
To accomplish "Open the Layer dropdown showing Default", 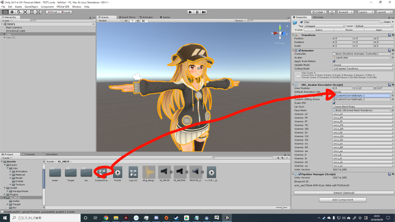I will 374,26.
